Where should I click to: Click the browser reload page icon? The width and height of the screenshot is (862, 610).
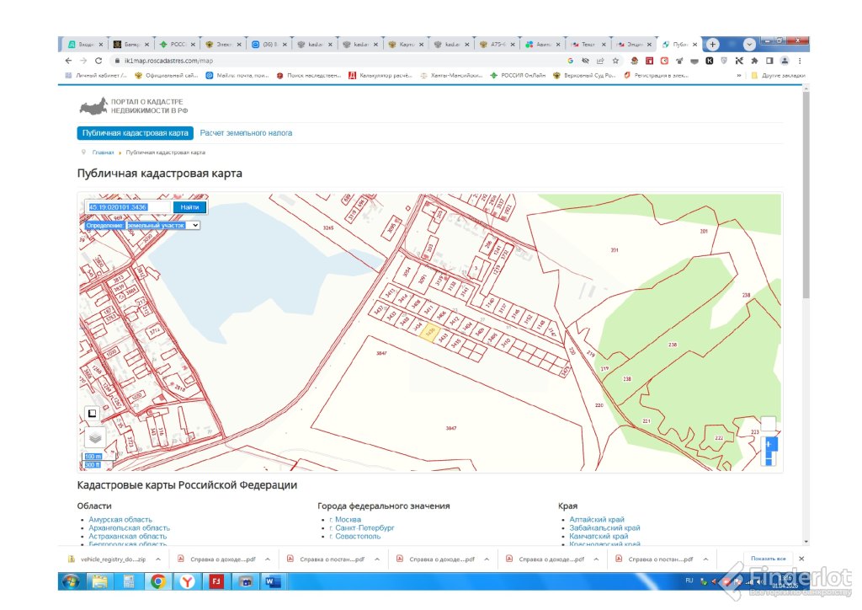(98, 61)
